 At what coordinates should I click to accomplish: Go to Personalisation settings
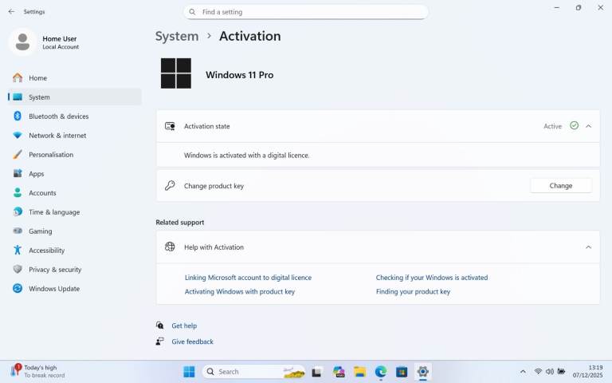point(50,155)
